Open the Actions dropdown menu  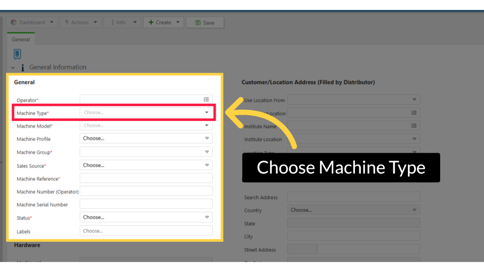(80, 23)
